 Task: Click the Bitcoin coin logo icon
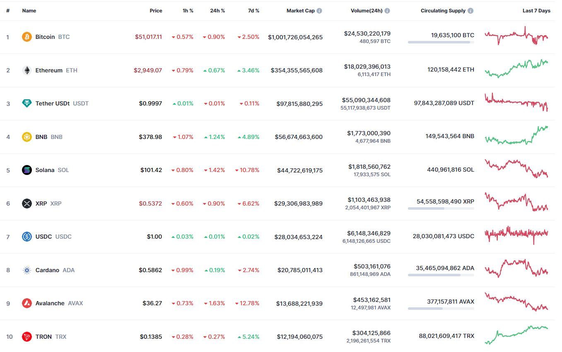coord(27,37)
